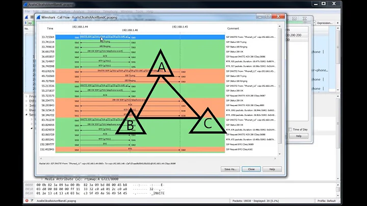Select flow row at time 58.254771
367x206 pixels.
point(140,100)
